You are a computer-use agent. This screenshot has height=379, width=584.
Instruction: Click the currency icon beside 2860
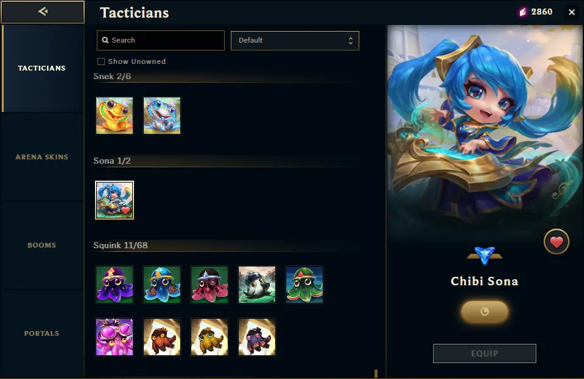(x=523, y=12)
